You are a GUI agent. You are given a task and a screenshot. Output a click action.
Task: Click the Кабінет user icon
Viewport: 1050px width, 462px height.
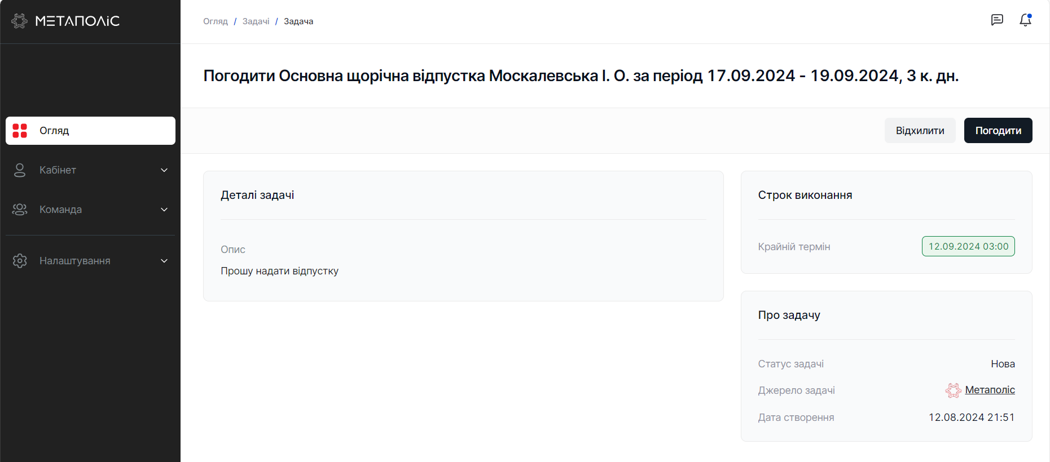point(20,170)
